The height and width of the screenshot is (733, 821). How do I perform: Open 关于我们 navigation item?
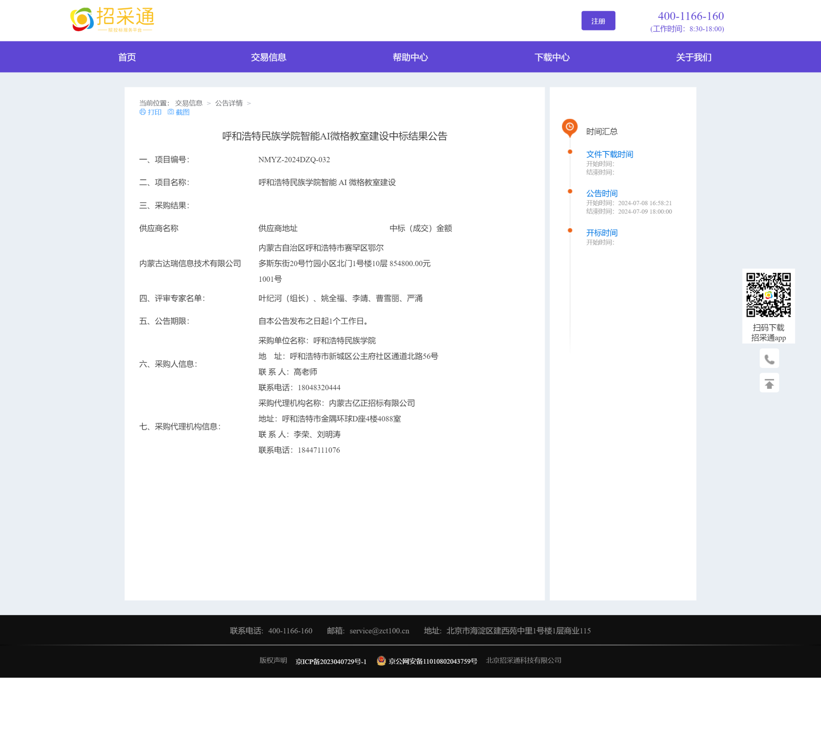pyautogui.click(x=693, y=57)
